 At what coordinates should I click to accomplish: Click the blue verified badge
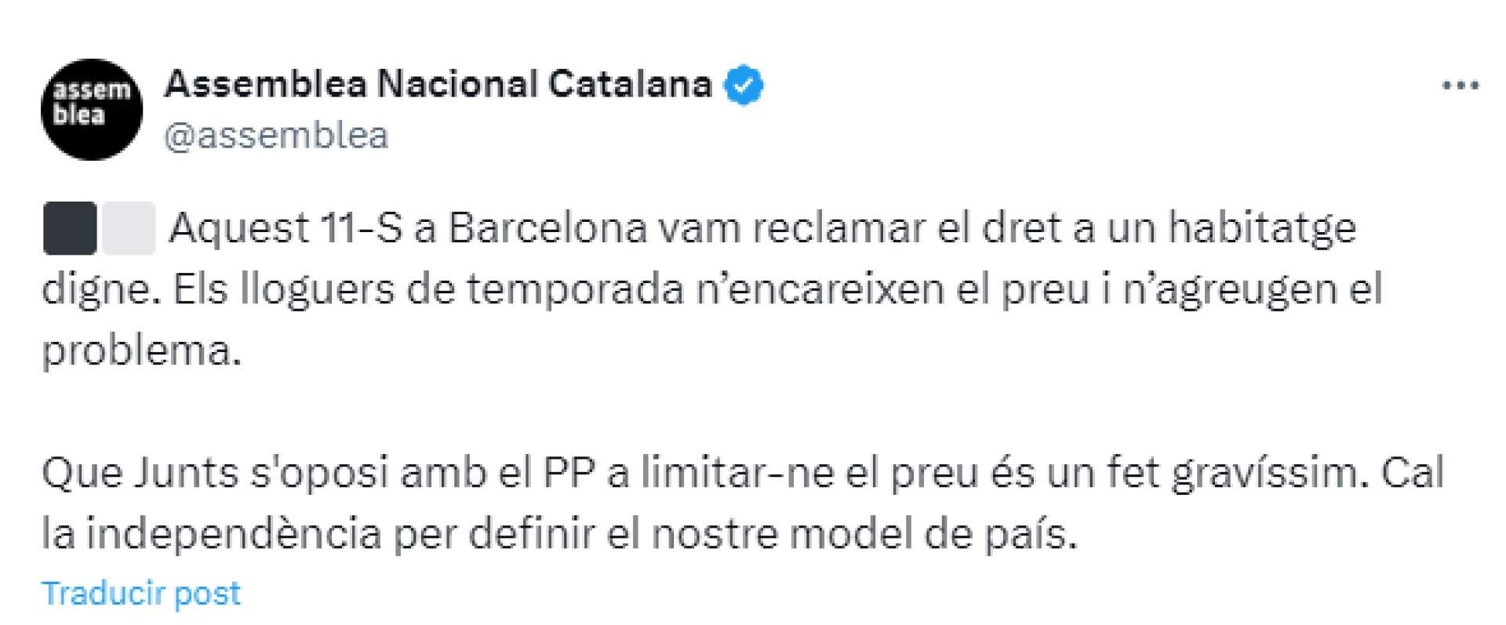tap(743, 85)
